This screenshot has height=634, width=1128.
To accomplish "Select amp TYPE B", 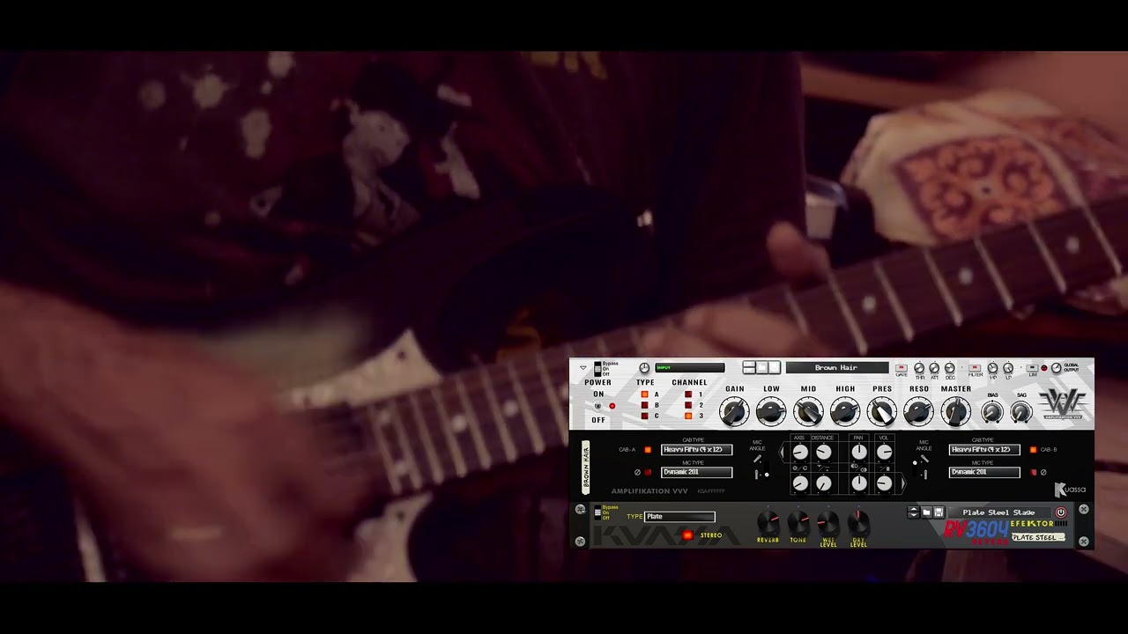I will point(644,405).
